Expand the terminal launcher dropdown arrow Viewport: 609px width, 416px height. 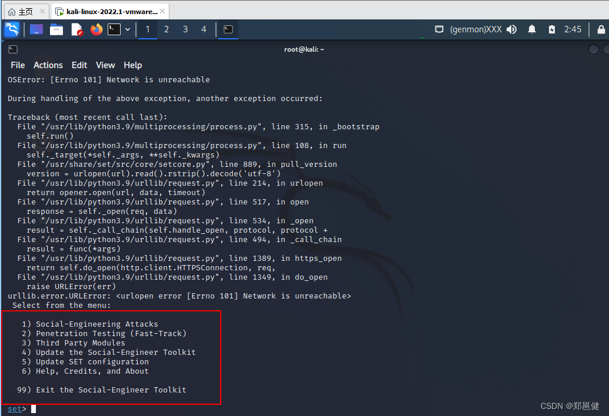128,29
